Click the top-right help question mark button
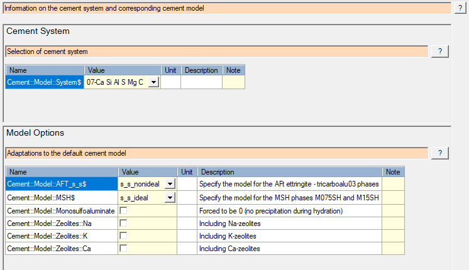Screen dimensions: 469x270 pyautogui.click(x=461, y=7)
